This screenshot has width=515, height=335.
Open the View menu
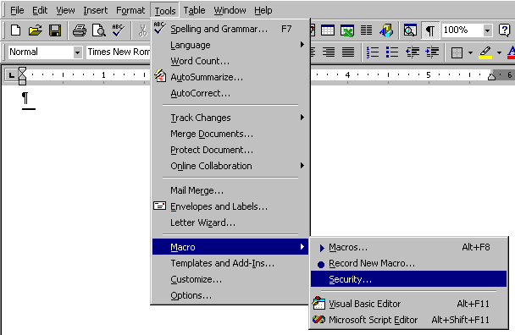pyautogui.click(x=65, y=10)
